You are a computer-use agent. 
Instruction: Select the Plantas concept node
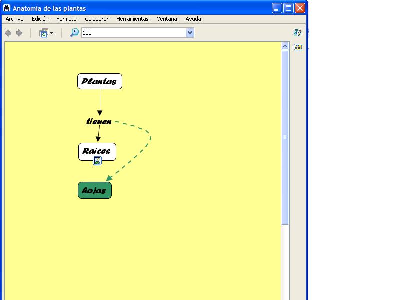[100, 81]
